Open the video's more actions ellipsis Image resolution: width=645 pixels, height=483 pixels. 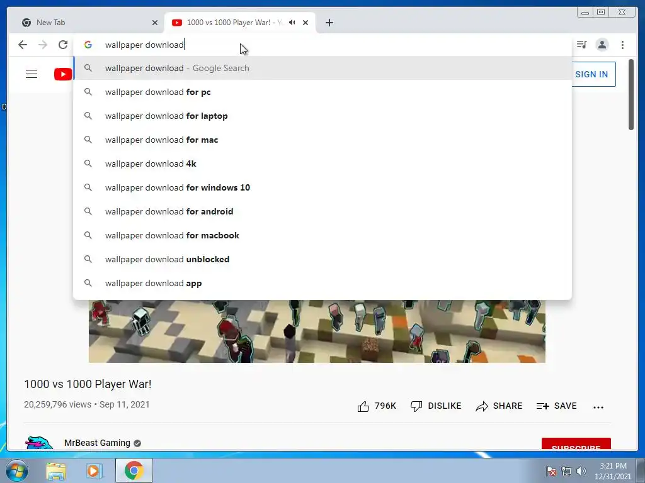click(598, 407)
